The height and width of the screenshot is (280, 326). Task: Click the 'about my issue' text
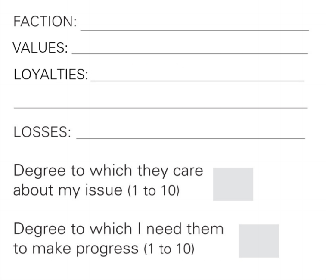68,190
